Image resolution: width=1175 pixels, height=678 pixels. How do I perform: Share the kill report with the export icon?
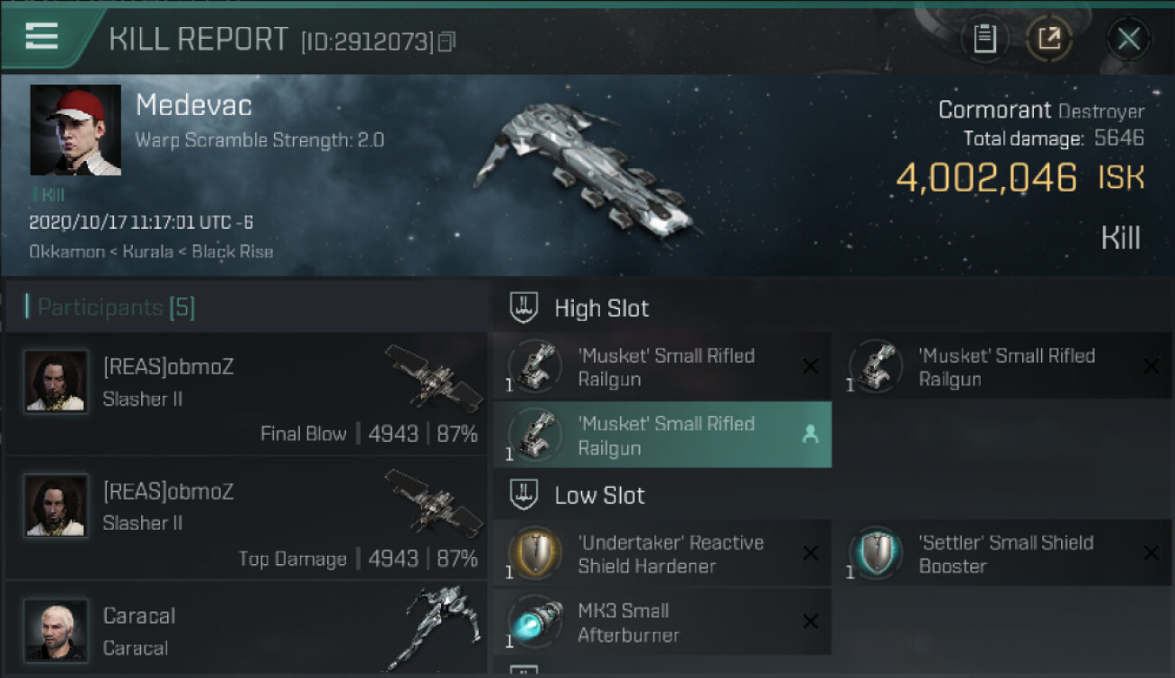pyautogui.click(x=1049, y=39)
